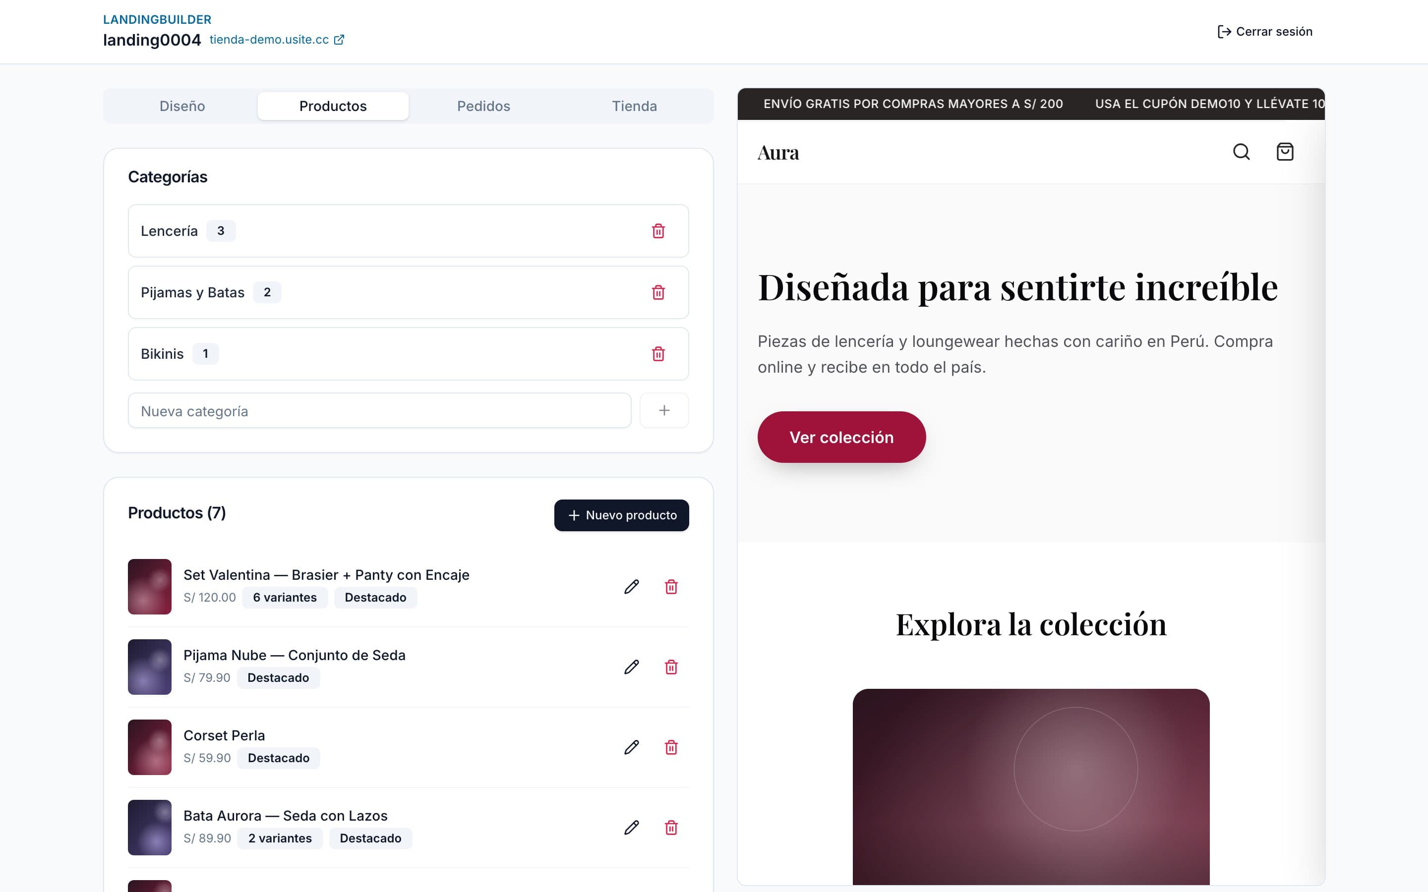Click Ver colección button in preview
Image resolution: width=1428 pixels, height=892 pixels.
[x=841, y=437]
